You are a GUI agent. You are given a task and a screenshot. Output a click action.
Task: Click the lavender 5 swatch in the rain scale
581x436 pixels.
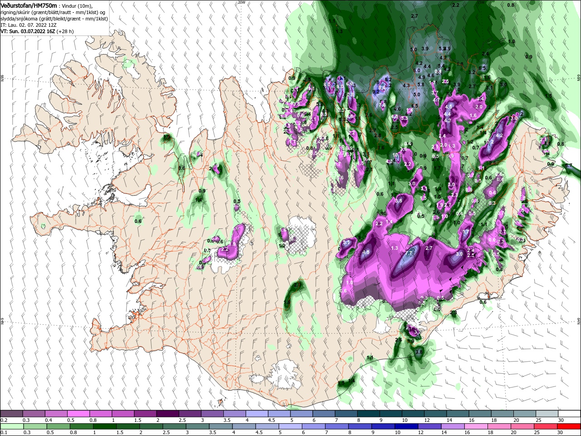[290, 427]
